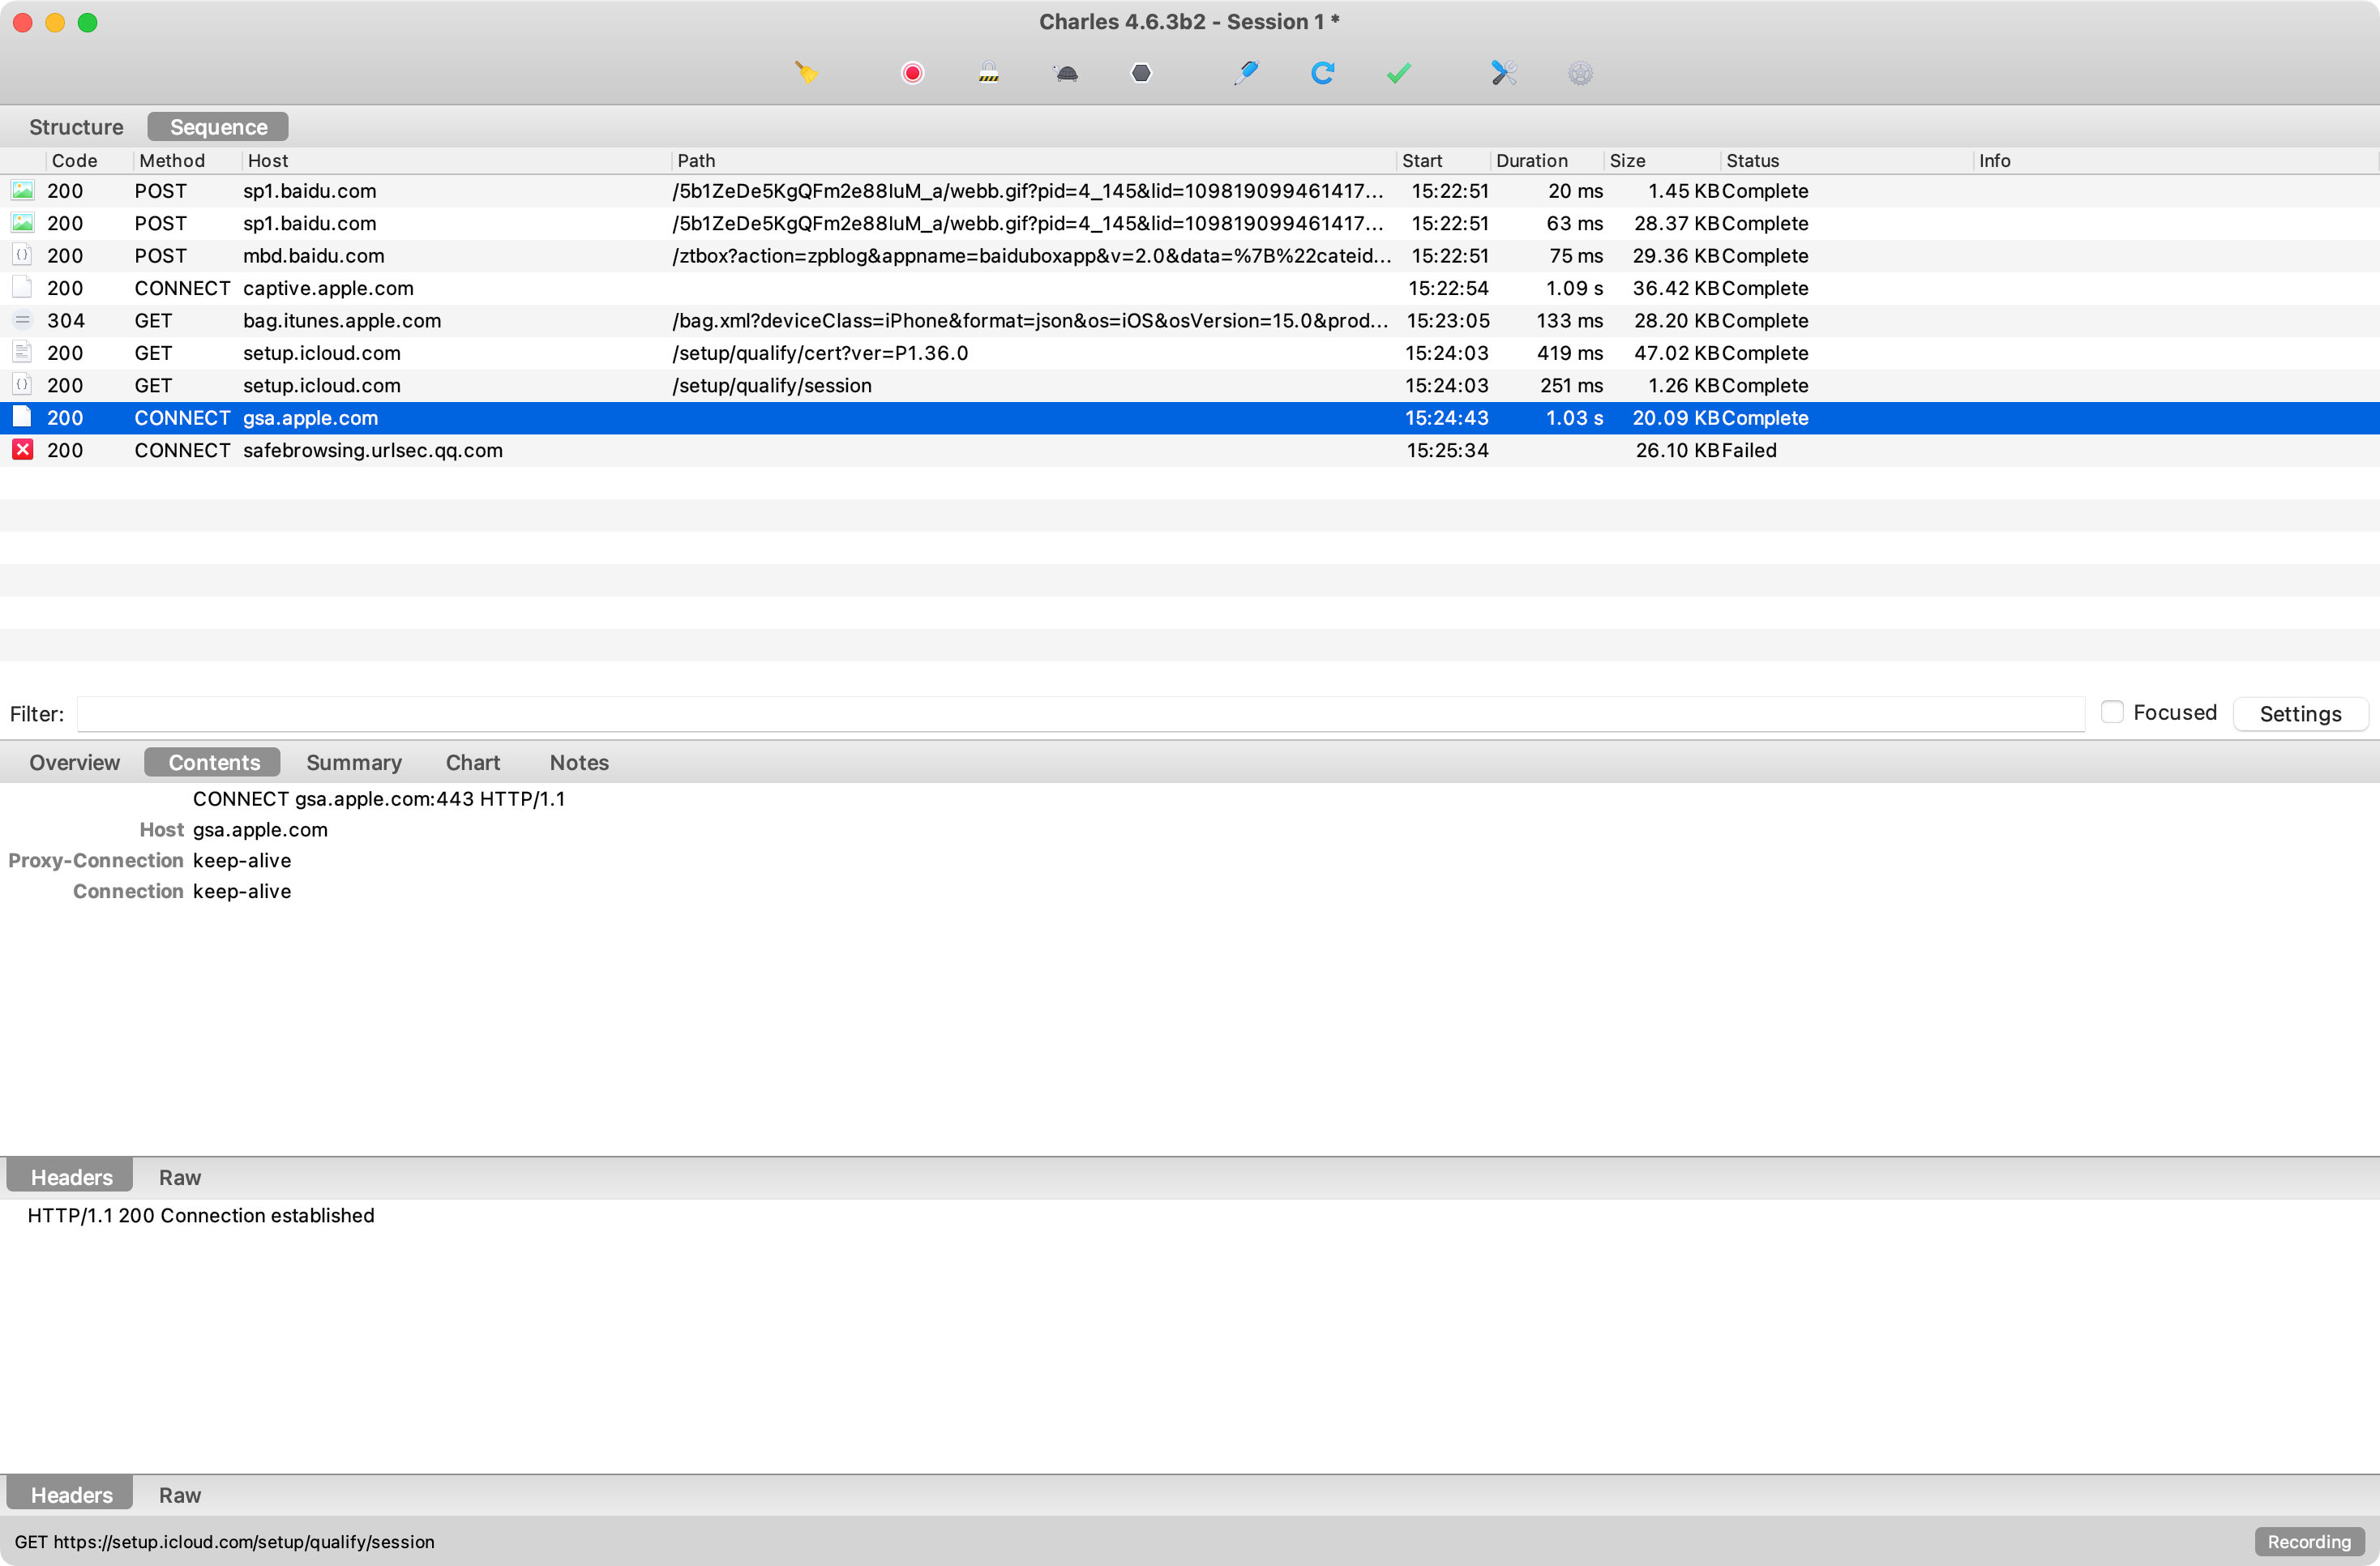
Task: Select the sp1.baidu.com row sized 28.37 KB
Action: click(1190, 223)
